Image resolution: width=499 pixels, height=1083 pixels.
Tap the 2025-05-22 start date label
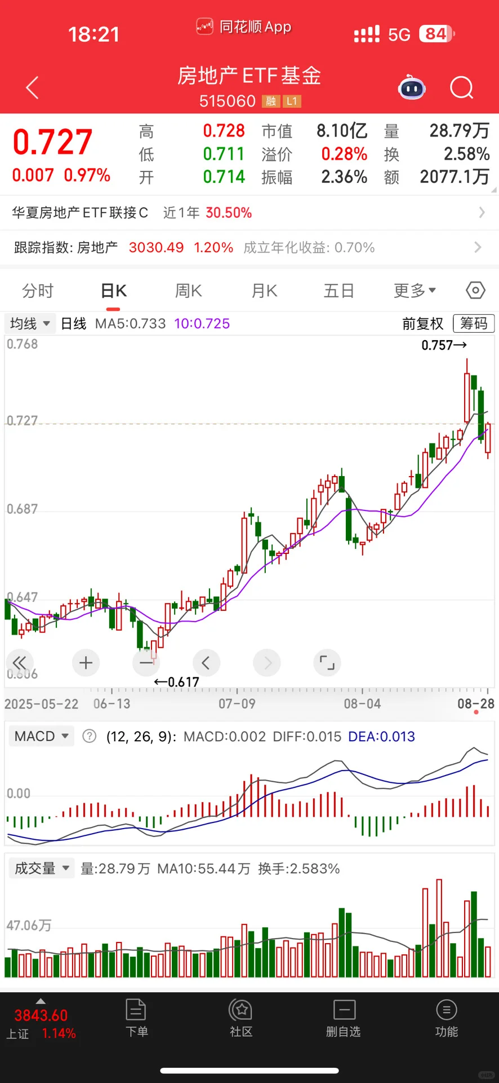(42, 703)
